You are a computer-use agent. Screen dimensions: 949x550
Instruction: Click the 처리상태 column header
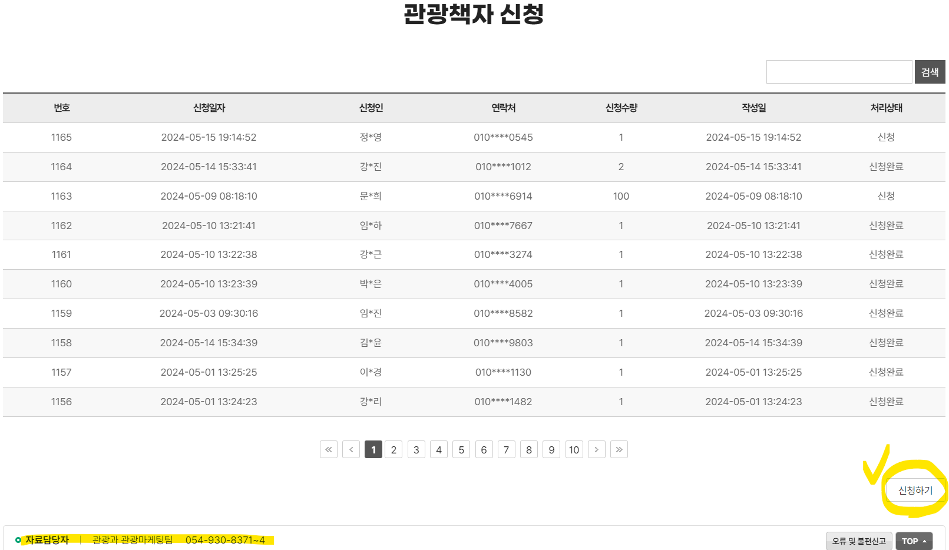coord(887,108)
